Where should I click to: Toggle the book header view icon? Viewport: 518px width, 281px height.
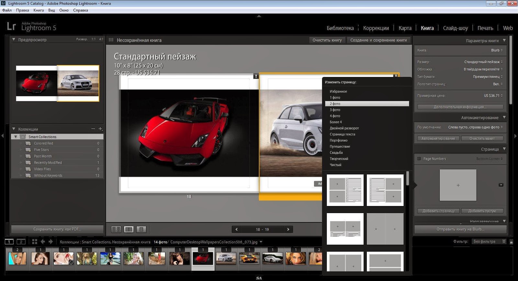(111, 40)
